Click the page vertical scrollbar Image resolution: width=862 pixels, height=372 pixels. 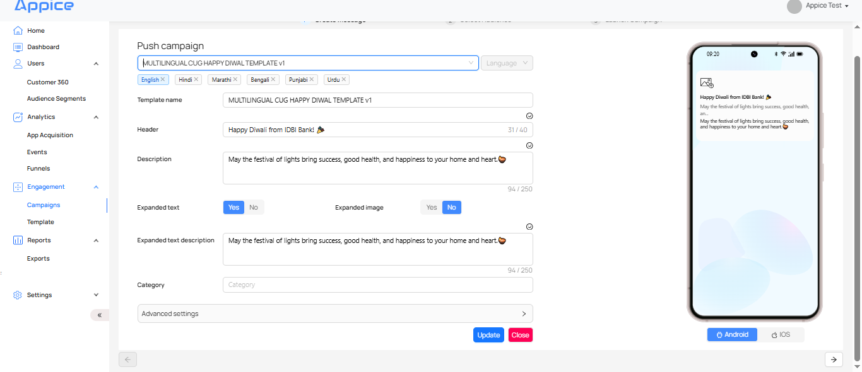click(857, 208)
